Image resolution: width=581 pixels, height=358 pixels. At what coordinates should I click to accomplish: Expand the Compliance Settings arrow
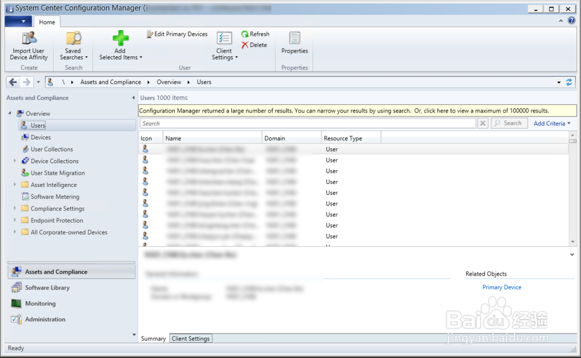(15, 208)
